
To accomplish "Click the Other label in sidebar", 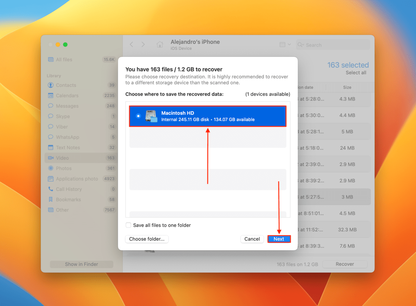I will 62,210.
